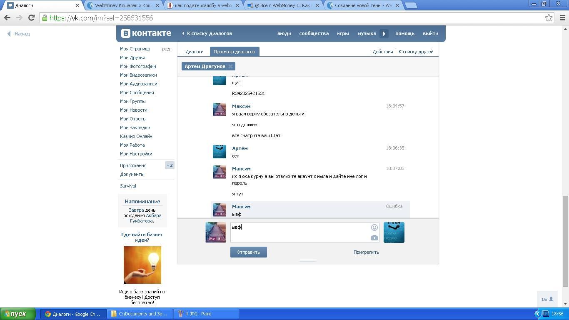Switch to the C:\Documents and Se... taskbar window

tap(140, 314)
